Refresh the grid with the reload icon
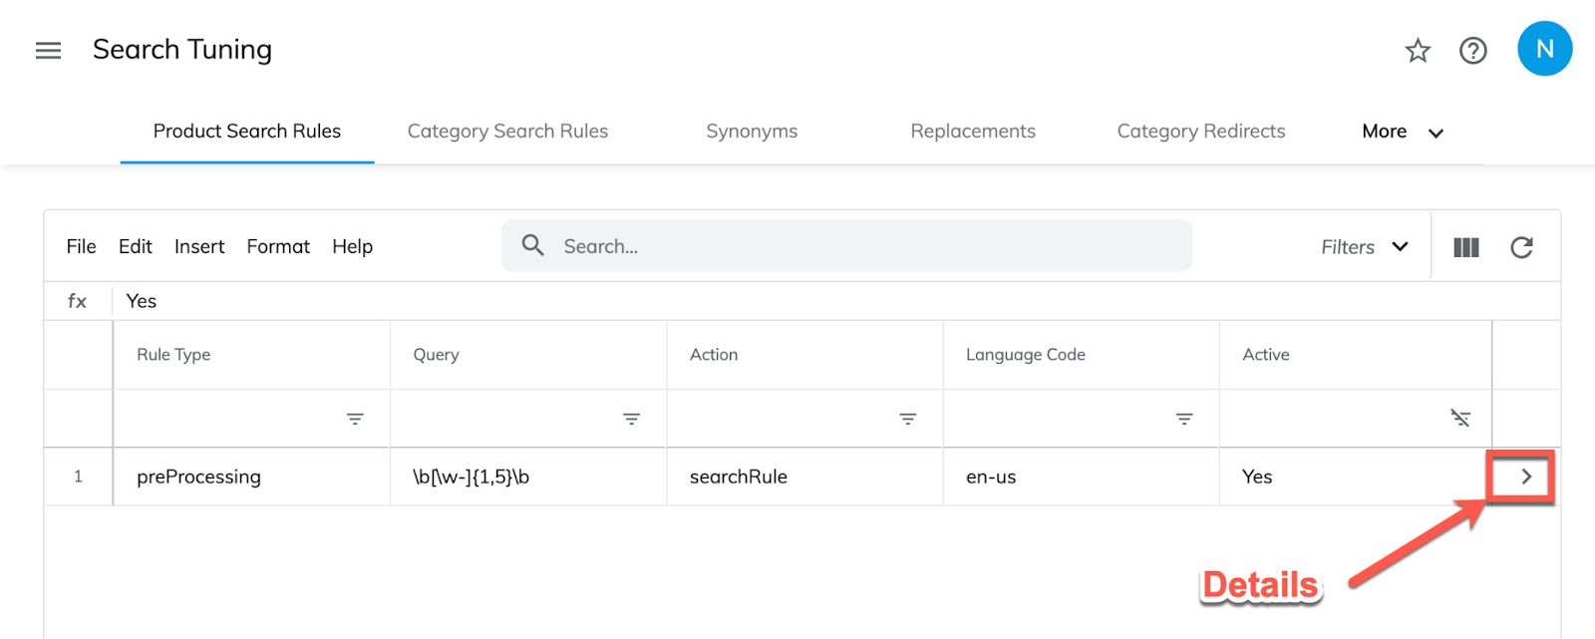This screenshot has width=1595, height=639. [1521, 247]
